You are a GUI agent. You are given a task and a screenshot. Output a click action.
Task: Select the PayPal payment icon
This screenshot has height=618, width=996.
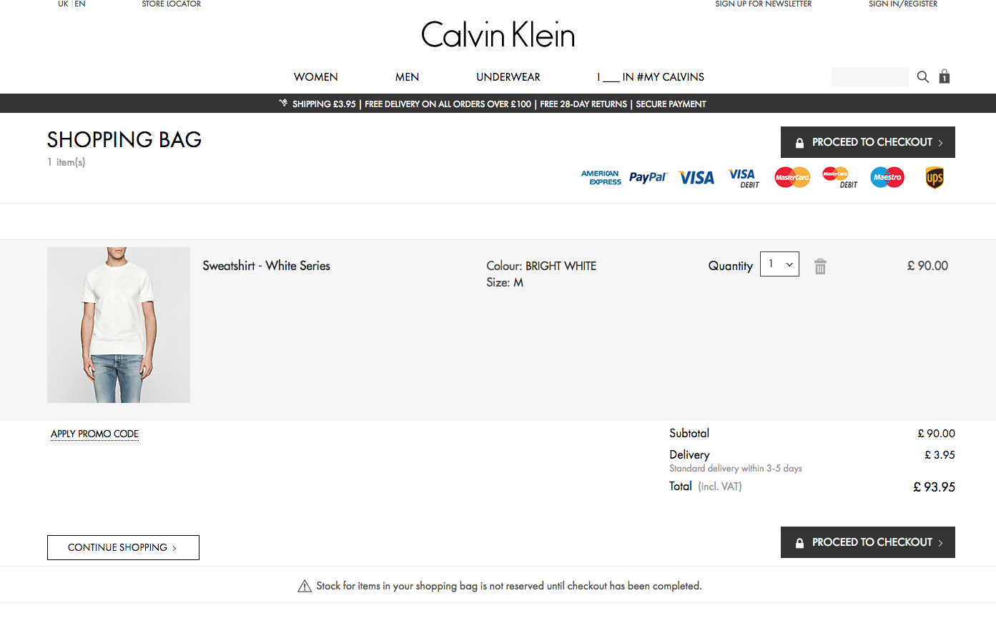click(648, 177)
